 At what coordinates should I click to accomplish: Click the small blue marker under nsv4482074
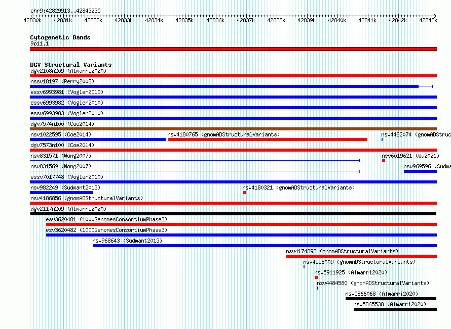click(x=382, y=139)
